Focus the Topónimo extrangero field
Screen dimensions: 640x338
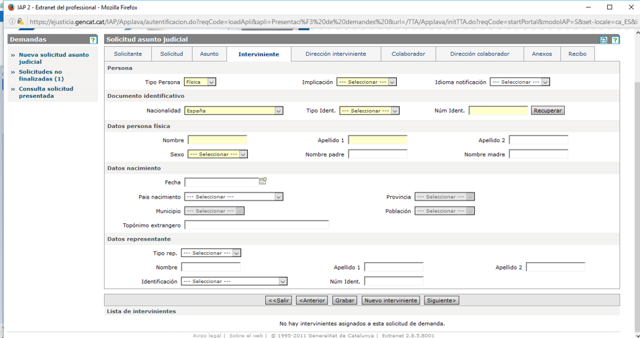257,225
